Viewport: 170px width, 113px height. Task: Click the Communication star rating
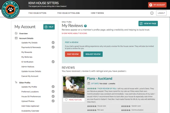(126, 110)
